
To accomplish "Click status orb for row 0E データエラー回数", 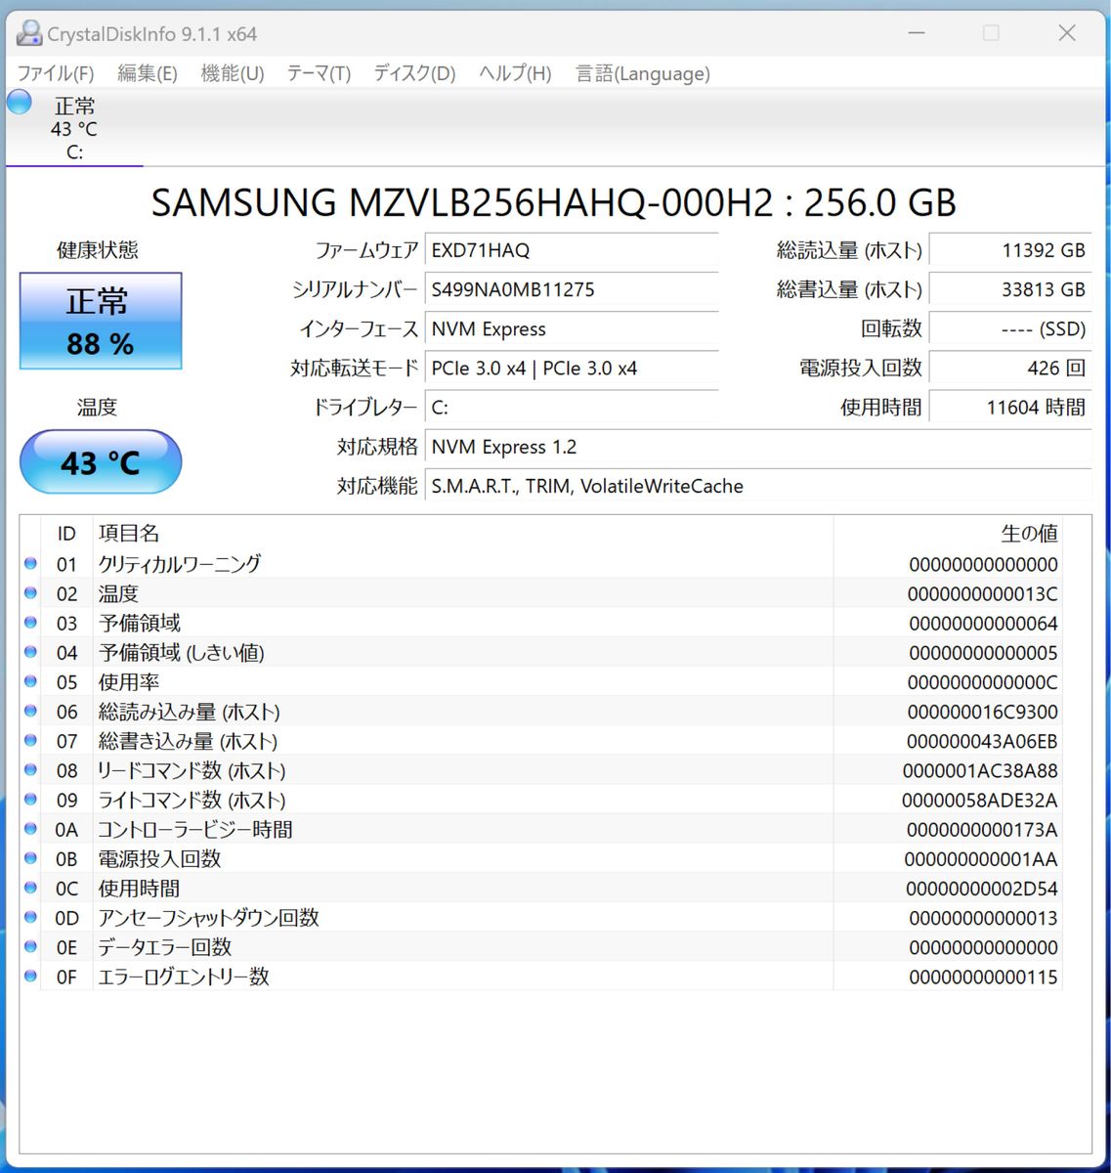I will pos(30,946).
